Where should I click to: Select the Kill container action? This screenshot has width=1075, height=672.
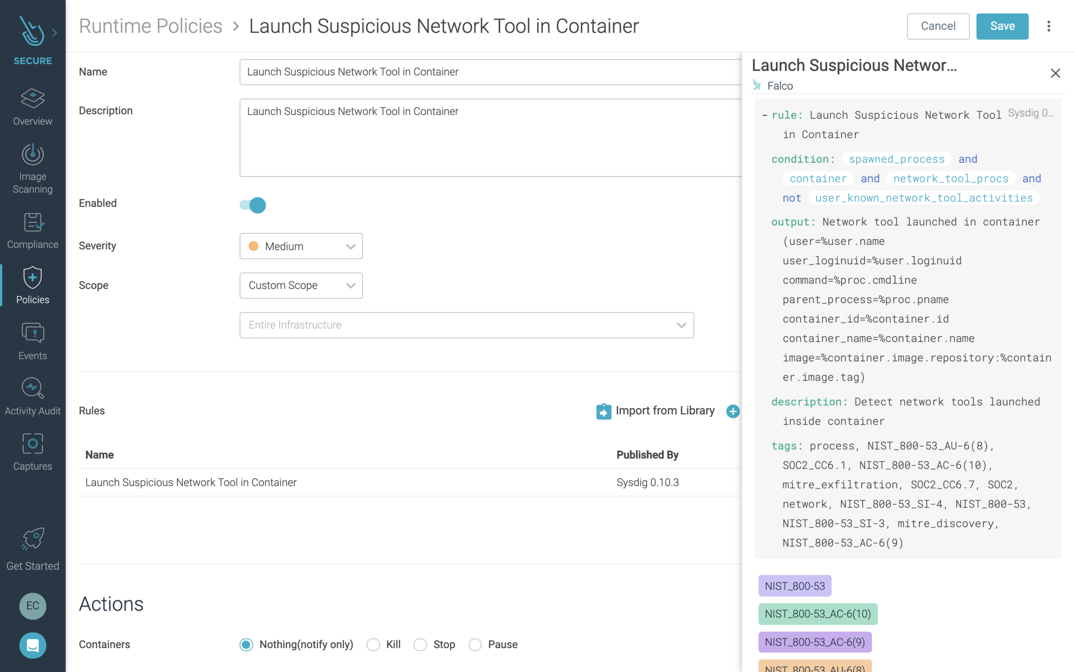click(373, 644)
